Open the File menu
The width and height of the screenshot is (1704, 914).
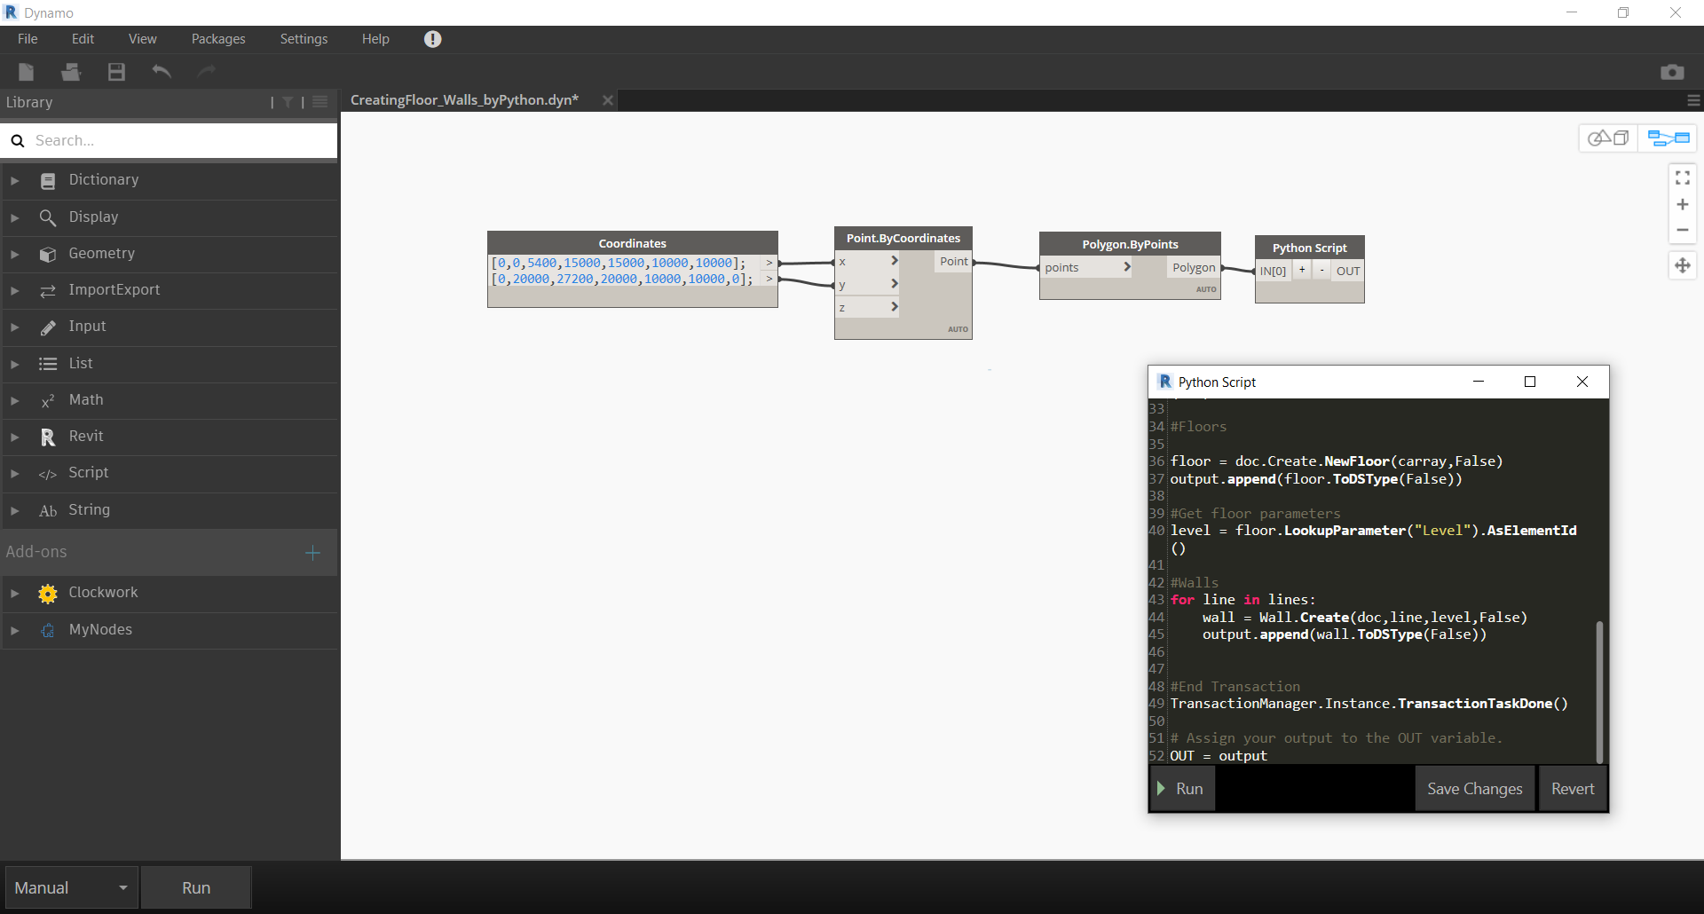pos(28,39)
